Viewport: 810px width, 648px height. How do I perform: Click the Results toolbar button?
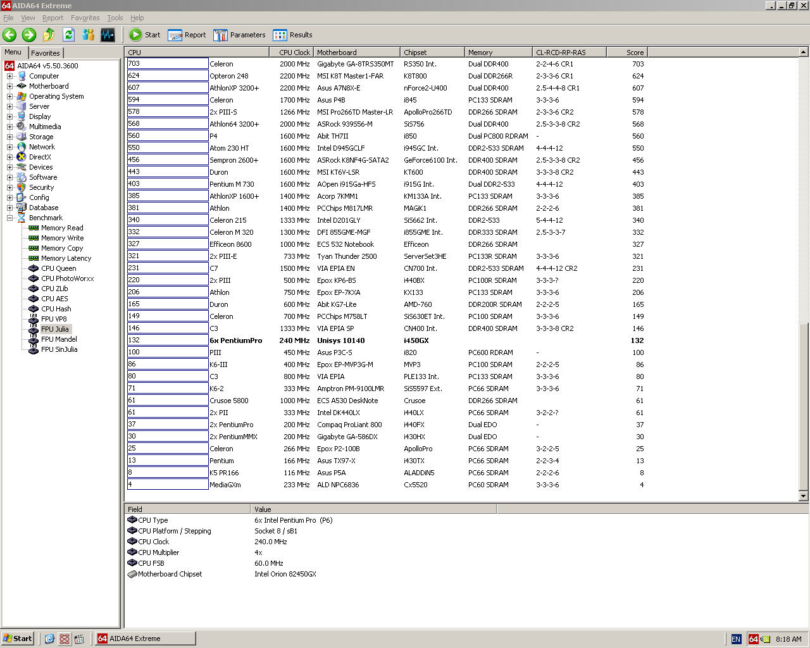292,35
